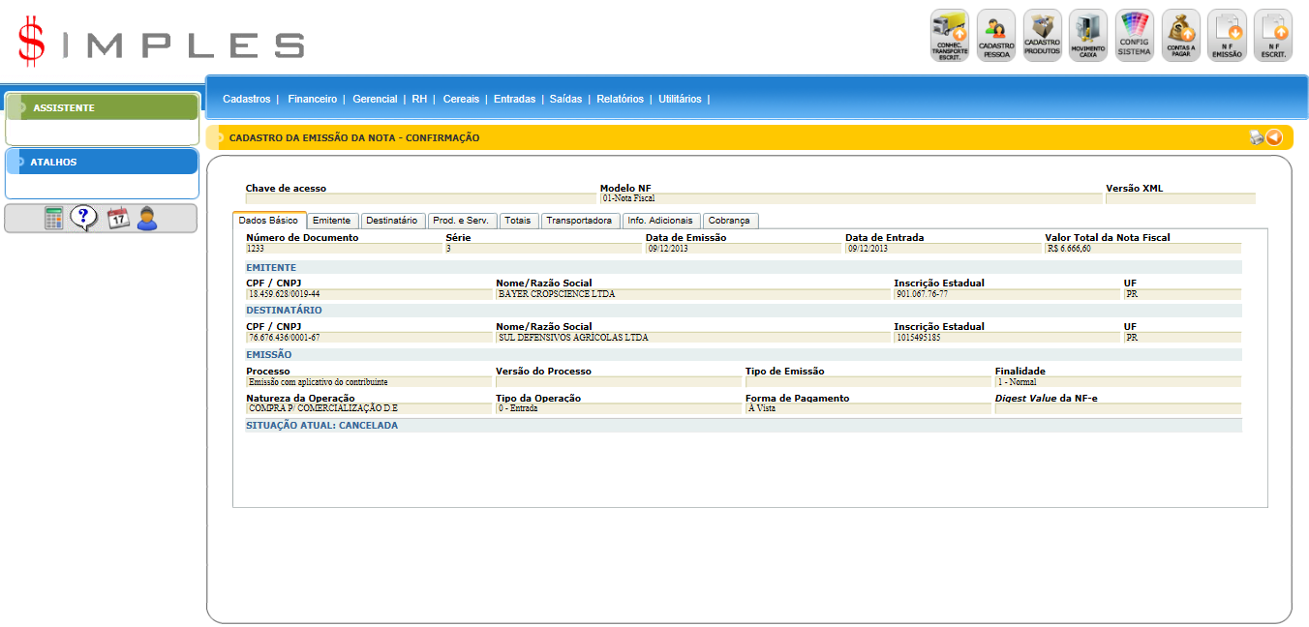The width and height of the screenshot is (1309, 627).
Task: Open NF Escrit. document icon
Action: coord(1273,36)
